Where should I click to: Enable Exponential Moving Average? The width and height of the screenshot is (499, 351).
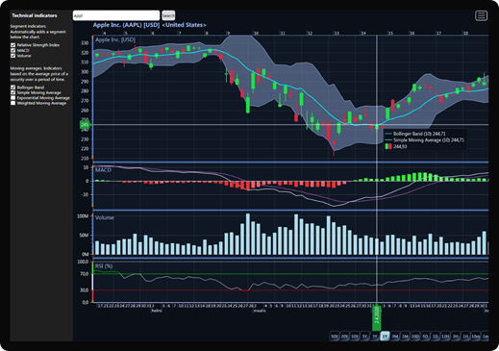click(x=13, y=98)
